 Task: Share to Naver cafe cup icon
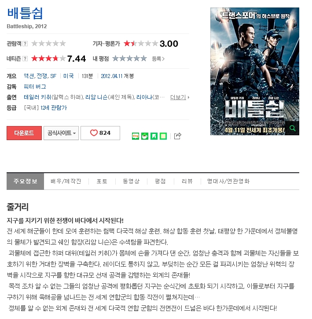(145, 136)
